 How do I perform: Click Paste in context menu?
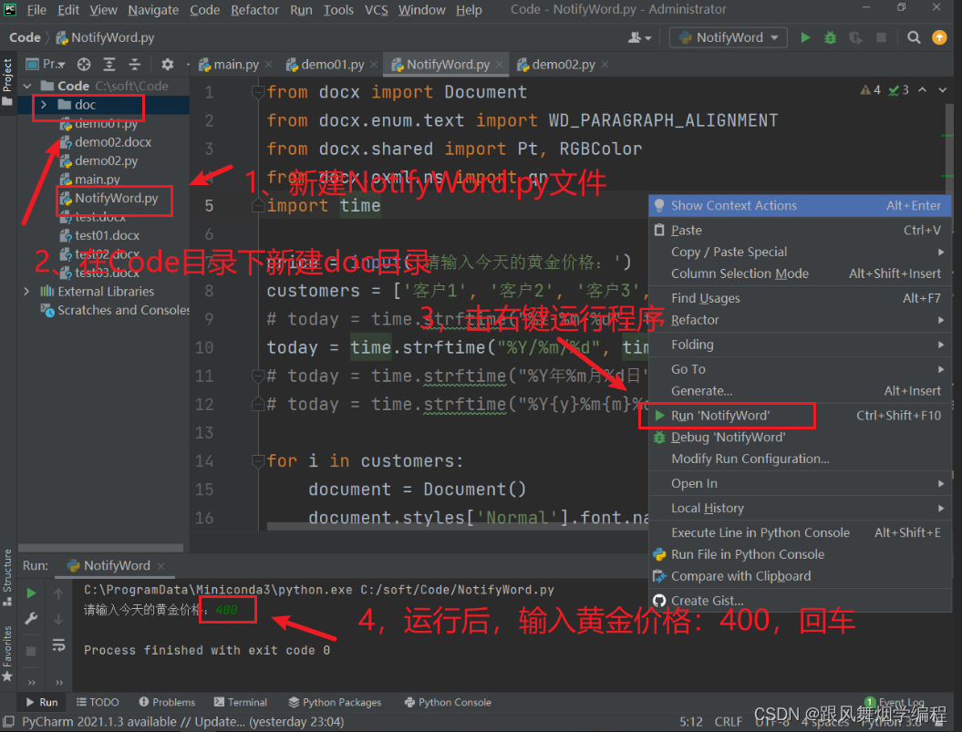(800, 230)
